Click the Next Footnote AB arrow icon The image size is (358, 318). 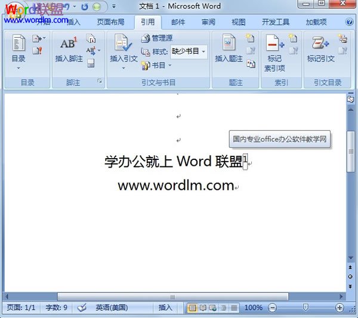tap(91, 51)
